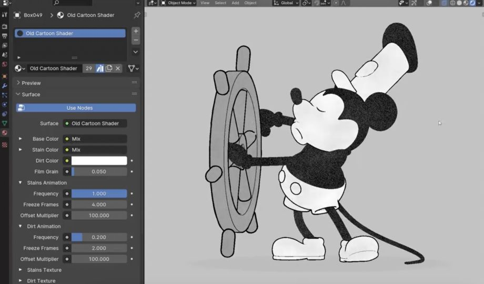Open the Object menu

[250, 3]
